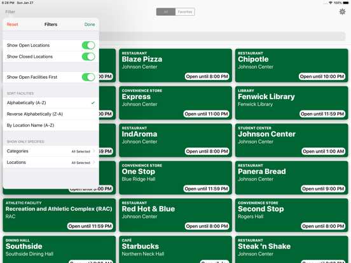Screen dimensions: 351x263
Task: Switch to the All segment
Action: [166, 12]
